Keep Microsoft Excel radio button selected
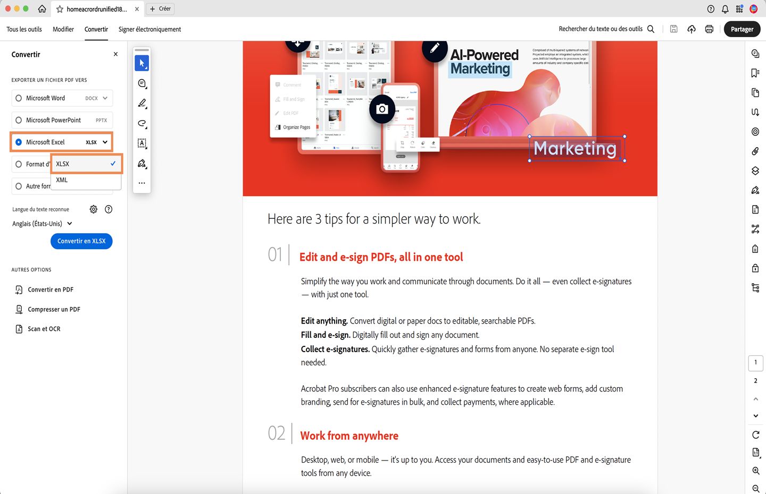The height and width of the screenshot is (494, 766). tap(19, 142)
